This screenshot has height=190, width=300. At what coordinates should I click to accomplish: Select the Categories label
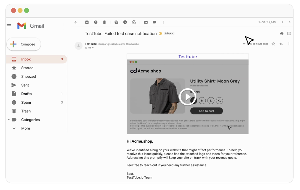(30, 119)
